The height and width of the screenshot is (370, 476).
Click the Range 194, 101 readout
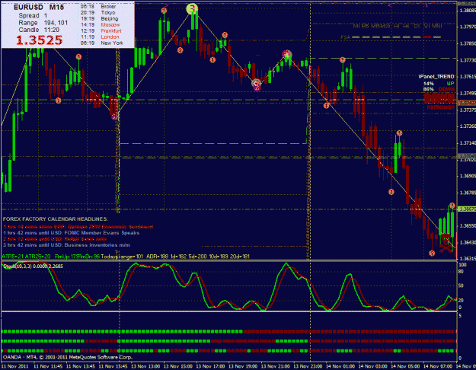pos(43,23)
